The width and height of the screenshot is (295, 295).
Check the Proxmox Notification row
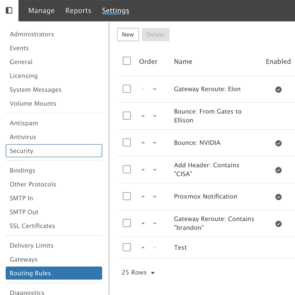click(x=126, y=196)
